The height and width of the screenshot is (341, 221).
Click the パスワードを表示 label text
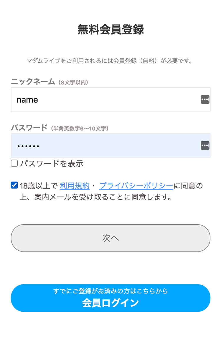pyautogui.click(x=52, y=163)
